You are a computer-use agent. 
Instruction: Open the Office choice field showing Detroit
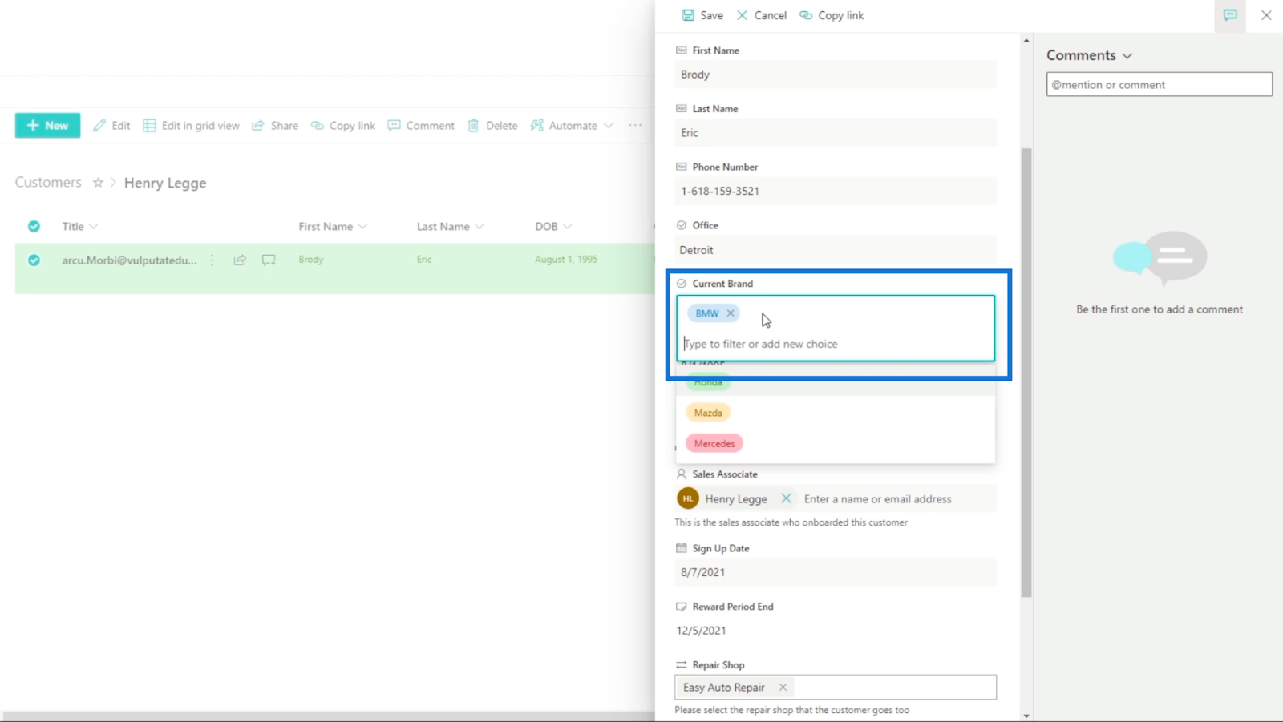pos(836,250)
